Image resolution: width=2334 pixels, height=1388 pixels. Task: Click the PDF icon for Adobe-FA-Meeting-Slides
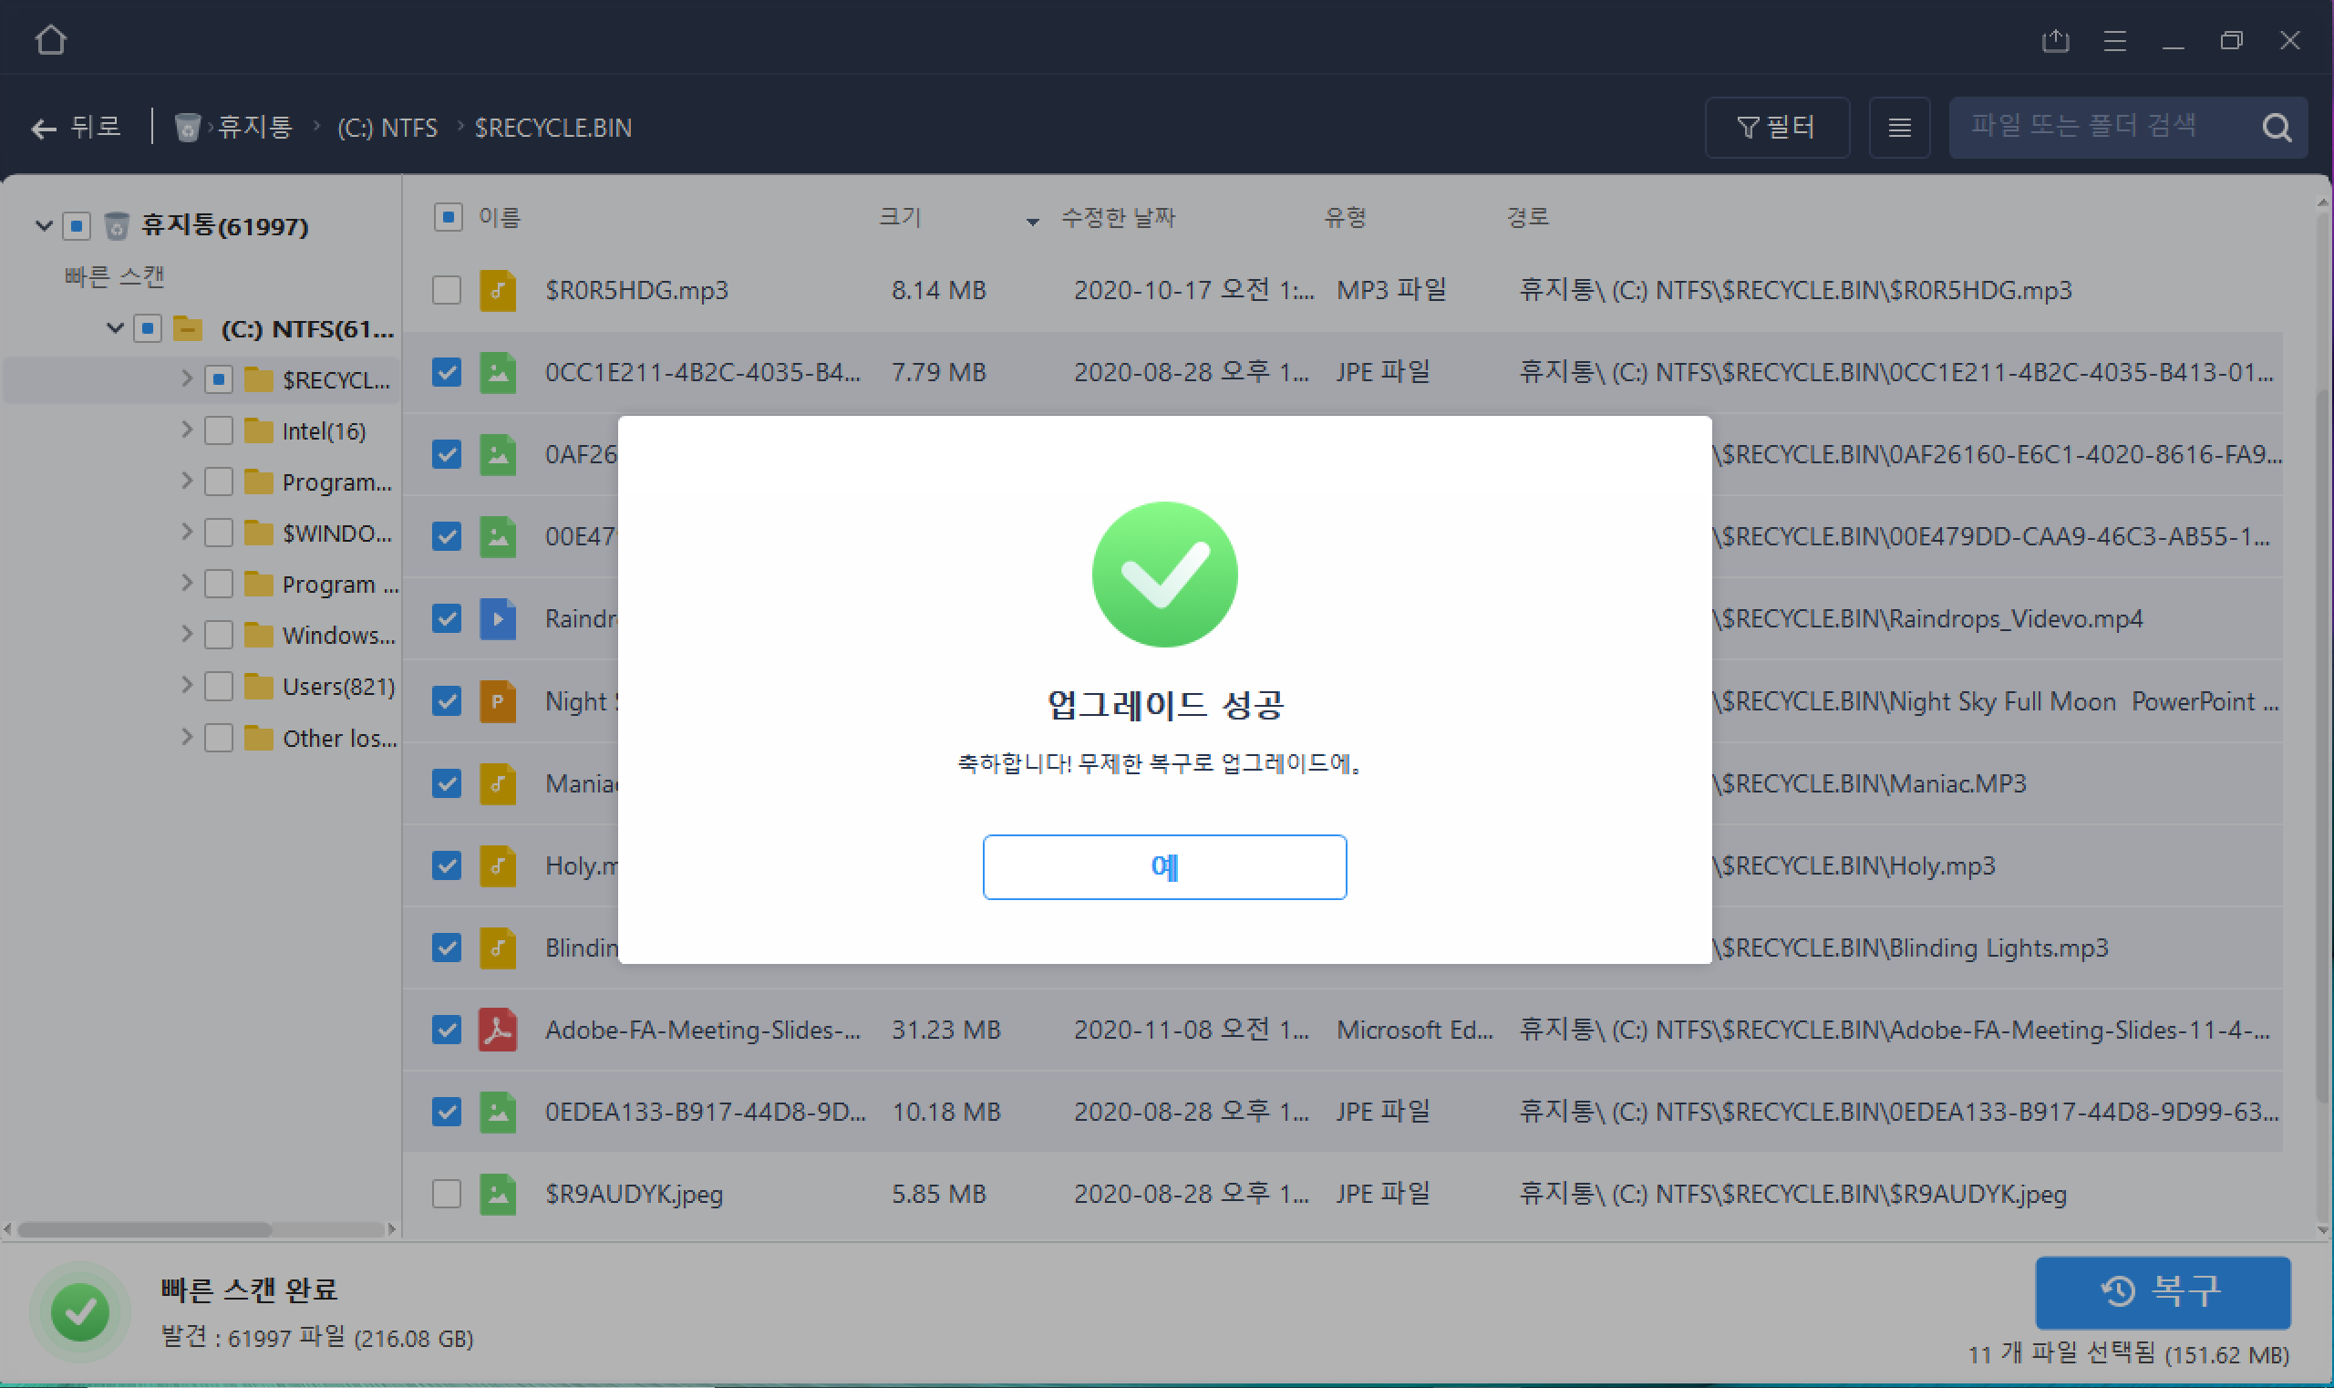click(x=498, y=1030)
